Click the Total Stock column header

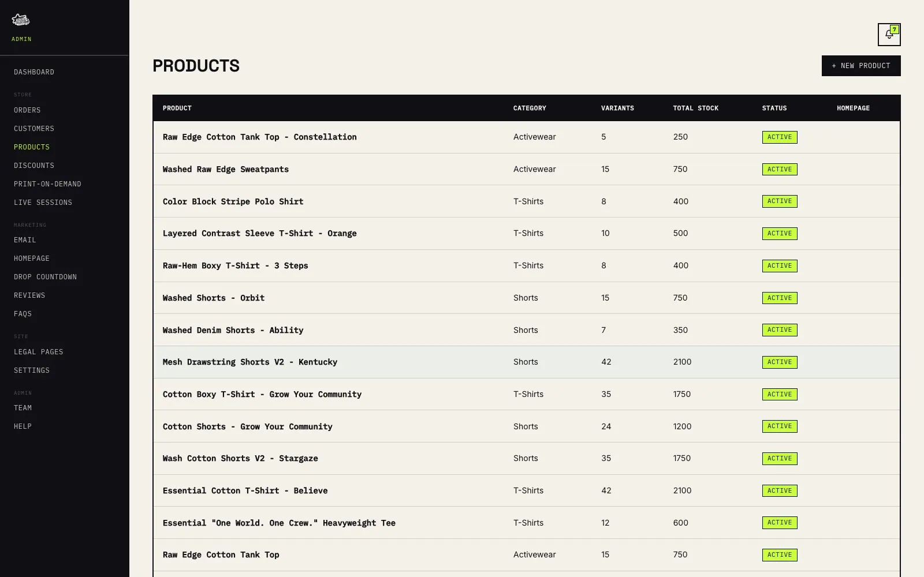pos(696,108)
